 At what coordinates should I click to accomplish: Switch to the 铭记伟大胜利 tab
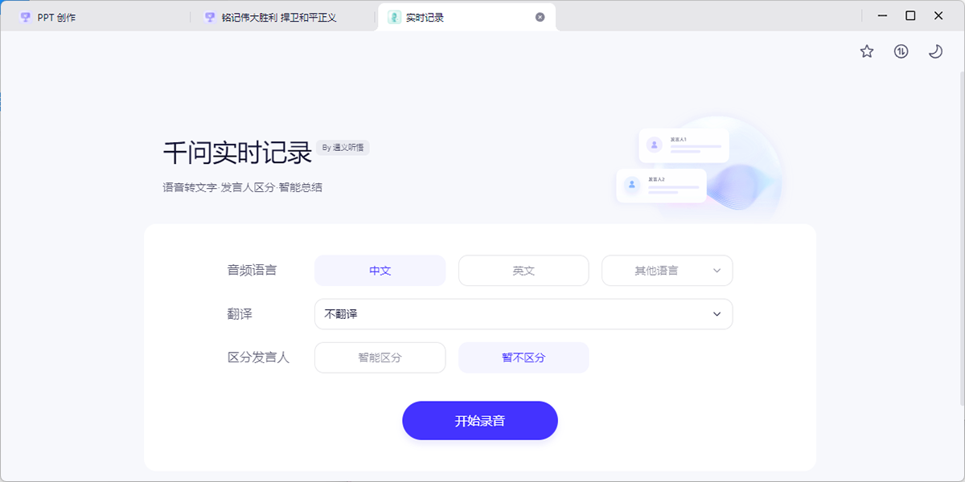pos(278,17)
